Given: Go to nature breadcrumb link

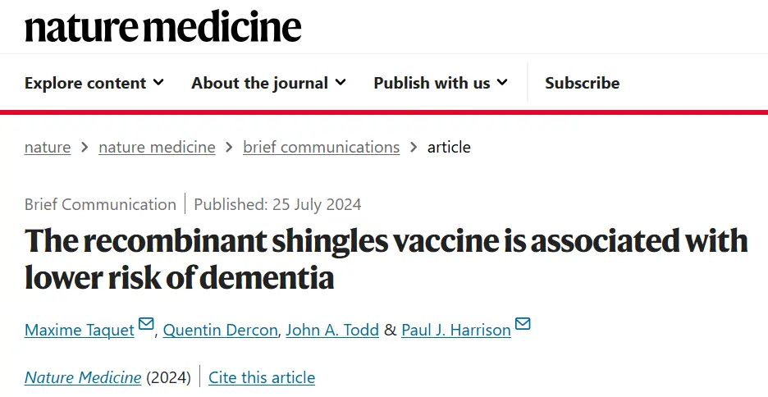Looking at the screenshot, I should pos(48,148).
